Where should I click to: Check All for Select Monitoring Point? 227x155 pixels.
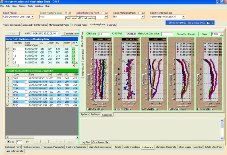click(140, 13)
